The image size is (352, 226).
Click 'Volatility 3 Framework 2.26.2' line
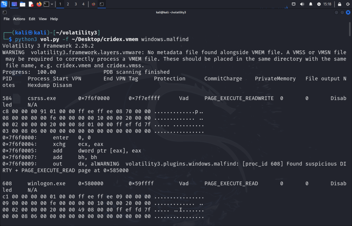48,46
